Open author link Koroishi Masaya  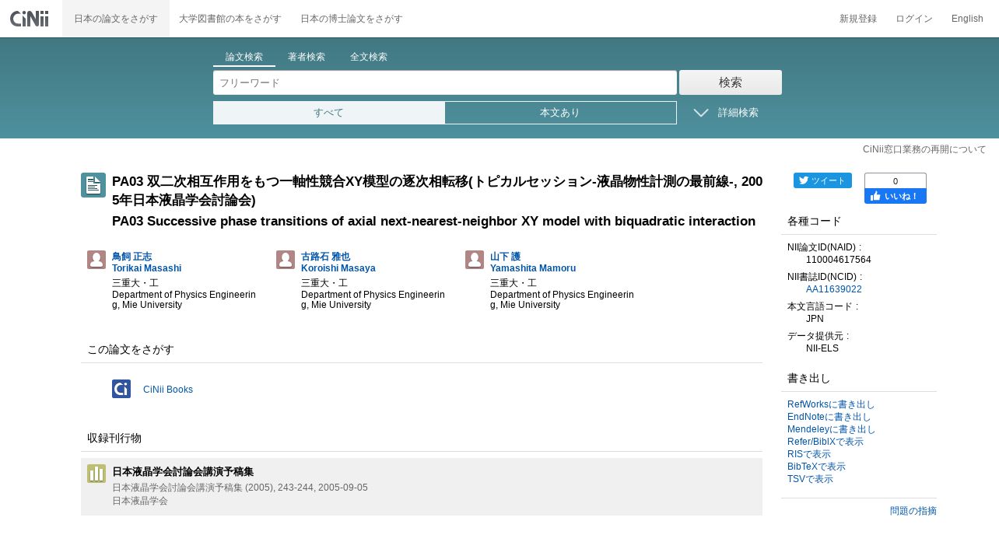coord(338,268)
